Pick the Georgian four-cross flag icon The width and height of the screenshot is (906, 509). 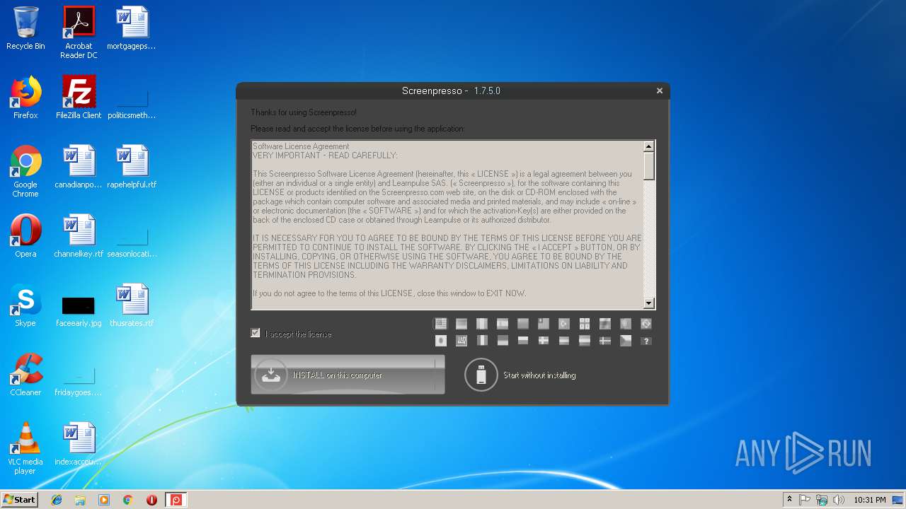coord(585,324)
